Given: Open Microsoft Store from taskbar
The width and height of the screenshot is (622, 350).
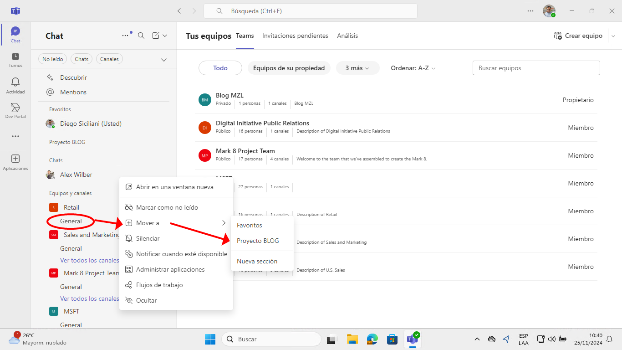Looking at the screenshot, I should point(392,339).
